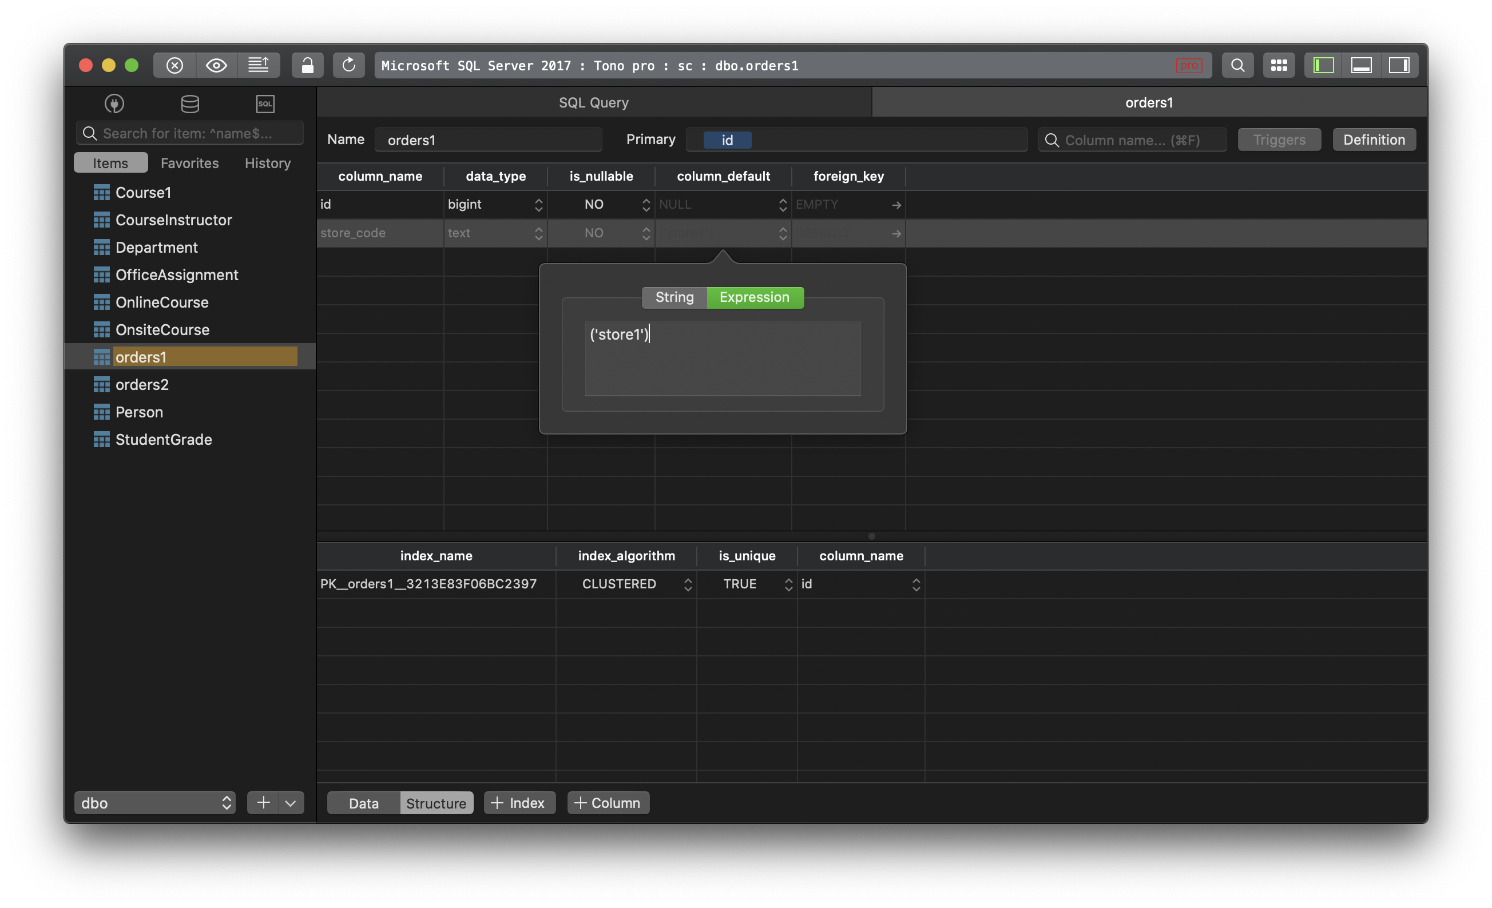Switch to the orders1 table tab
The height and width of the screenshot is (908, 1492).
(x=1150, y=101)
